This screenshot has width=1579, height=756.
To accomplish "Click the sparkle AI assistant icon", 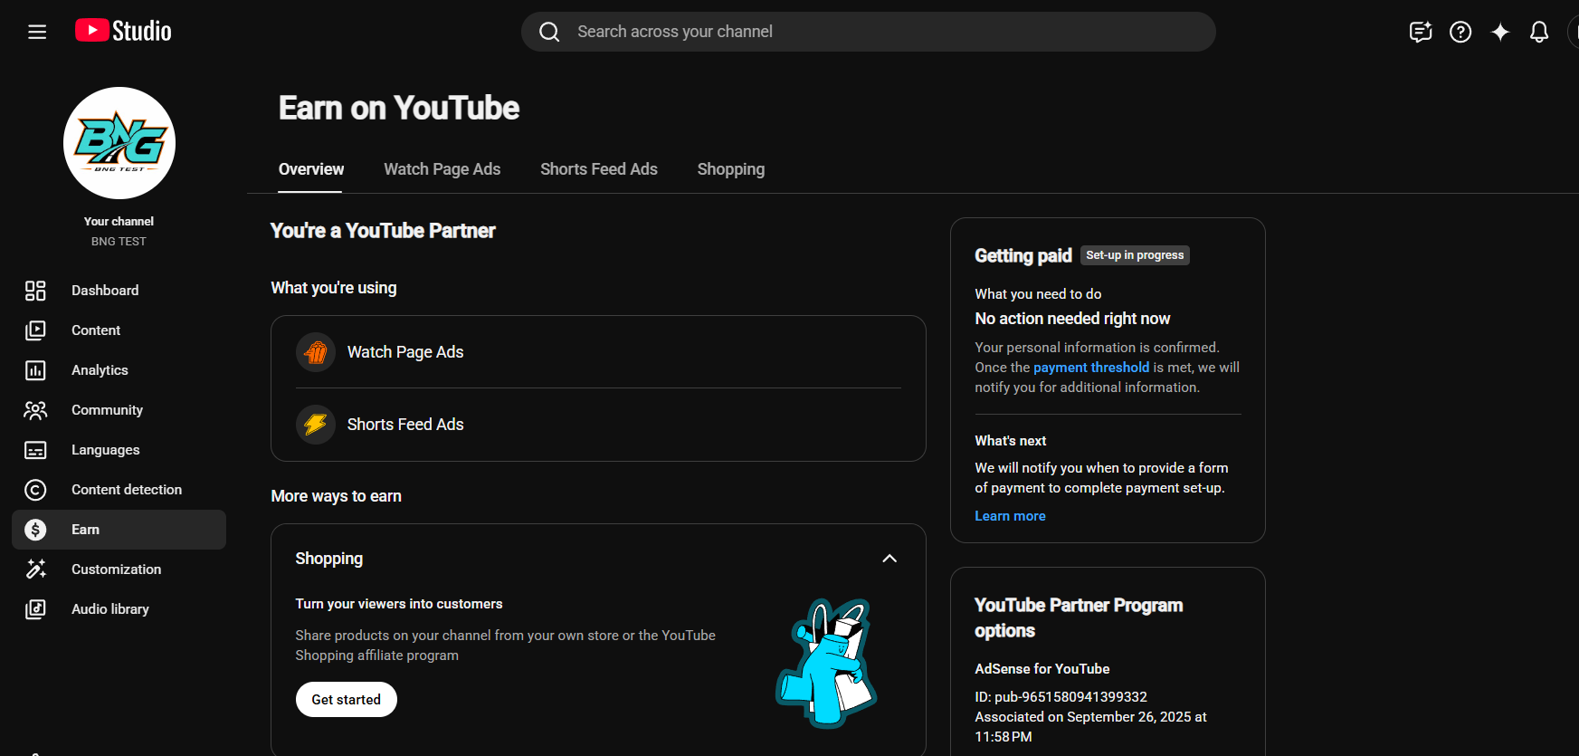I will [x=1500, y=32].
